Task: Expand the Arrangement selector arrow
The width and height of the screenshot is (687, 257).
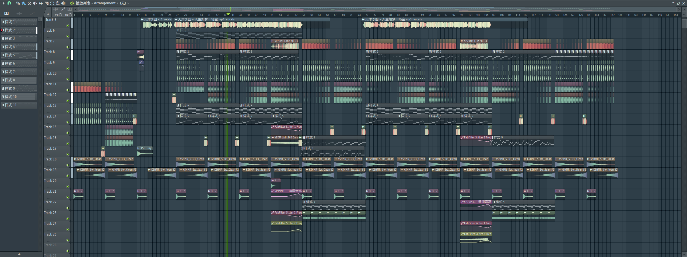Action: 118,3
